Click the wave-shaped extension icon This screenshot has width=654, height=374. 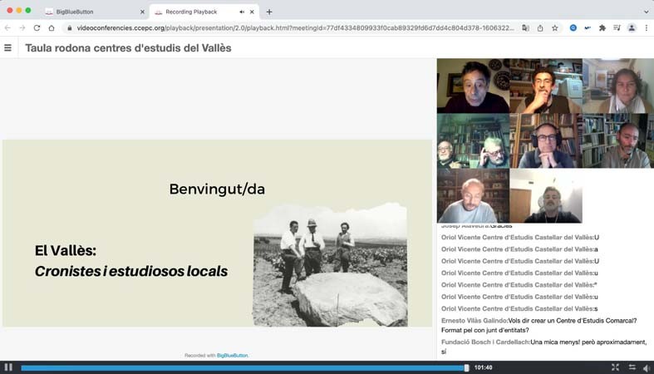point(588,28)
